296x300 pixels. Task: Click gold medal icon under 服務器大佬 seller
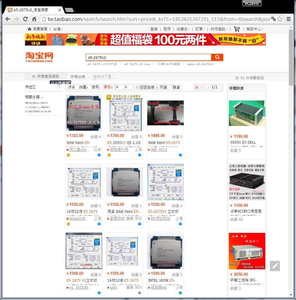109,155
